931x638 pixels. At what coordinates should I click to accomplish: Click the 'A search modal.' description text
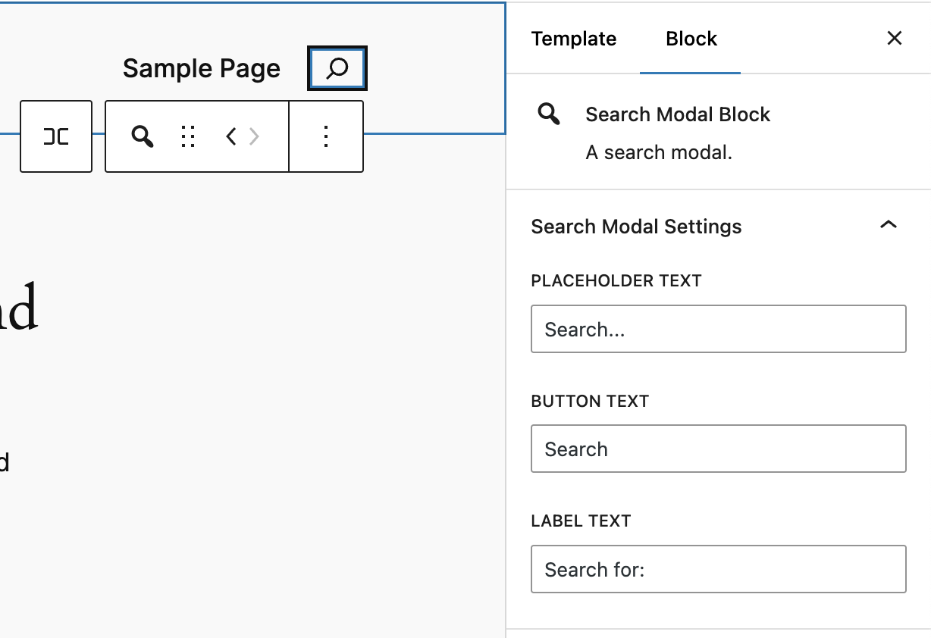[x=659, y=152]
